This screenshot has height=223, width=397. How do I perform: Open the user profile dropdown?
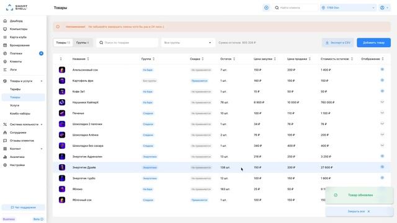[x=385, y=8]
